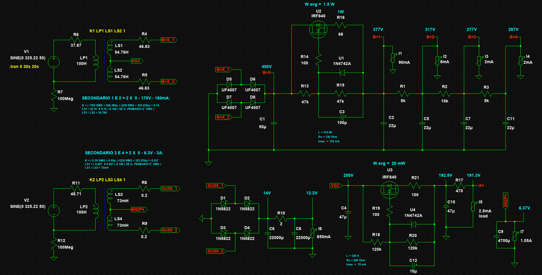Select the V1 sine voltage source symbol
The image size is (542, 275).
click(54, 62)
